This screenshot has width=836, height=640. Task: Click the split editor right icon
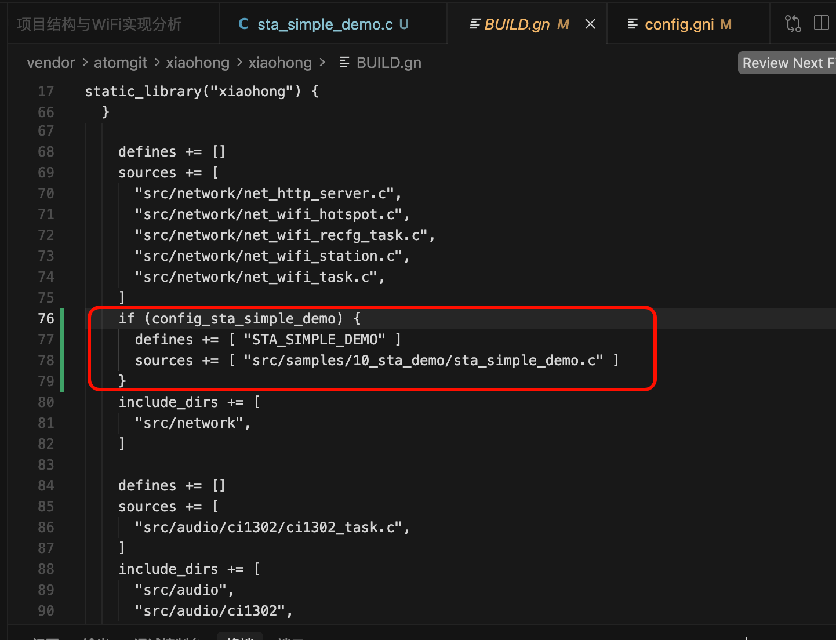click(822, 23)
